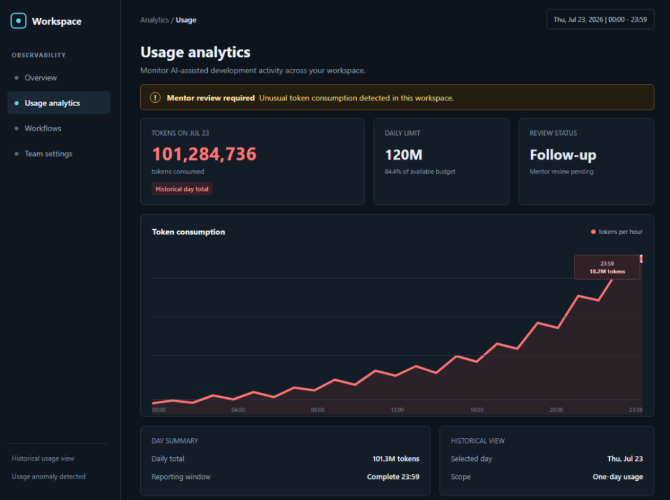Screen dimensions: 670x500
Task: Open Workflows from the sidebar
Action: [x=58, y=128]
